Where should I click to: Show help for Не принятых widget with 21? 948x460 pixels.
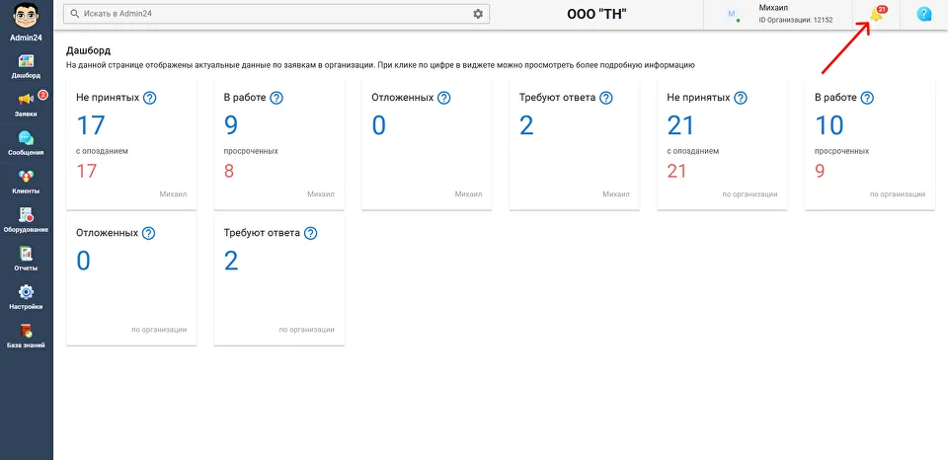(741, 98)
